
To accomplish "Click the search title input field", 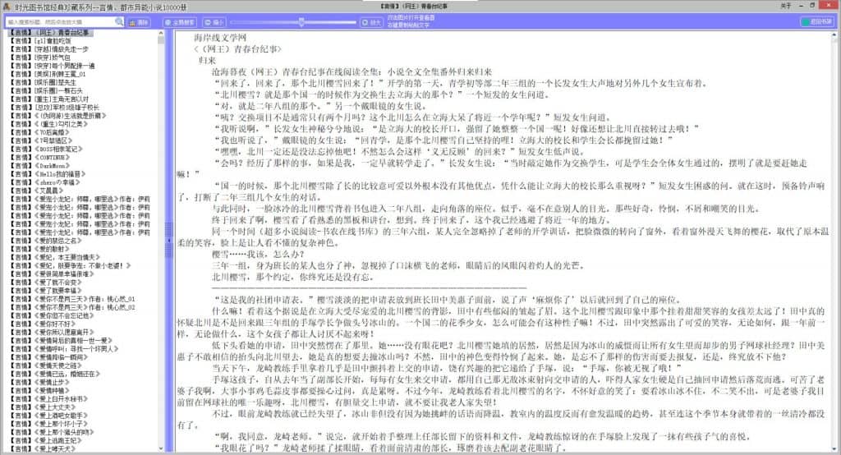I will pos(57,22).
